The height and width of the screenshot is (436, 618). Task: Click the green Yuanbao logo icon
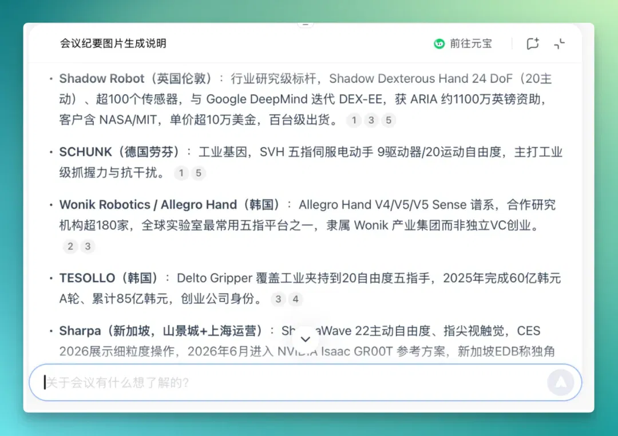pos(439,43)
